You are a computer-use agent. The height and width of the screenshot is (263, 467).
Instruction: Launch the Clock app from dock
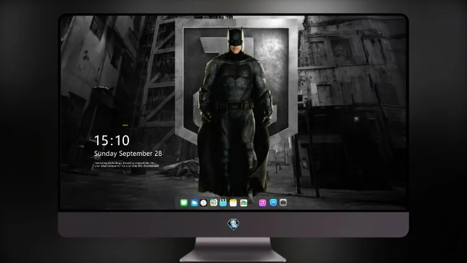pos(204,203)
